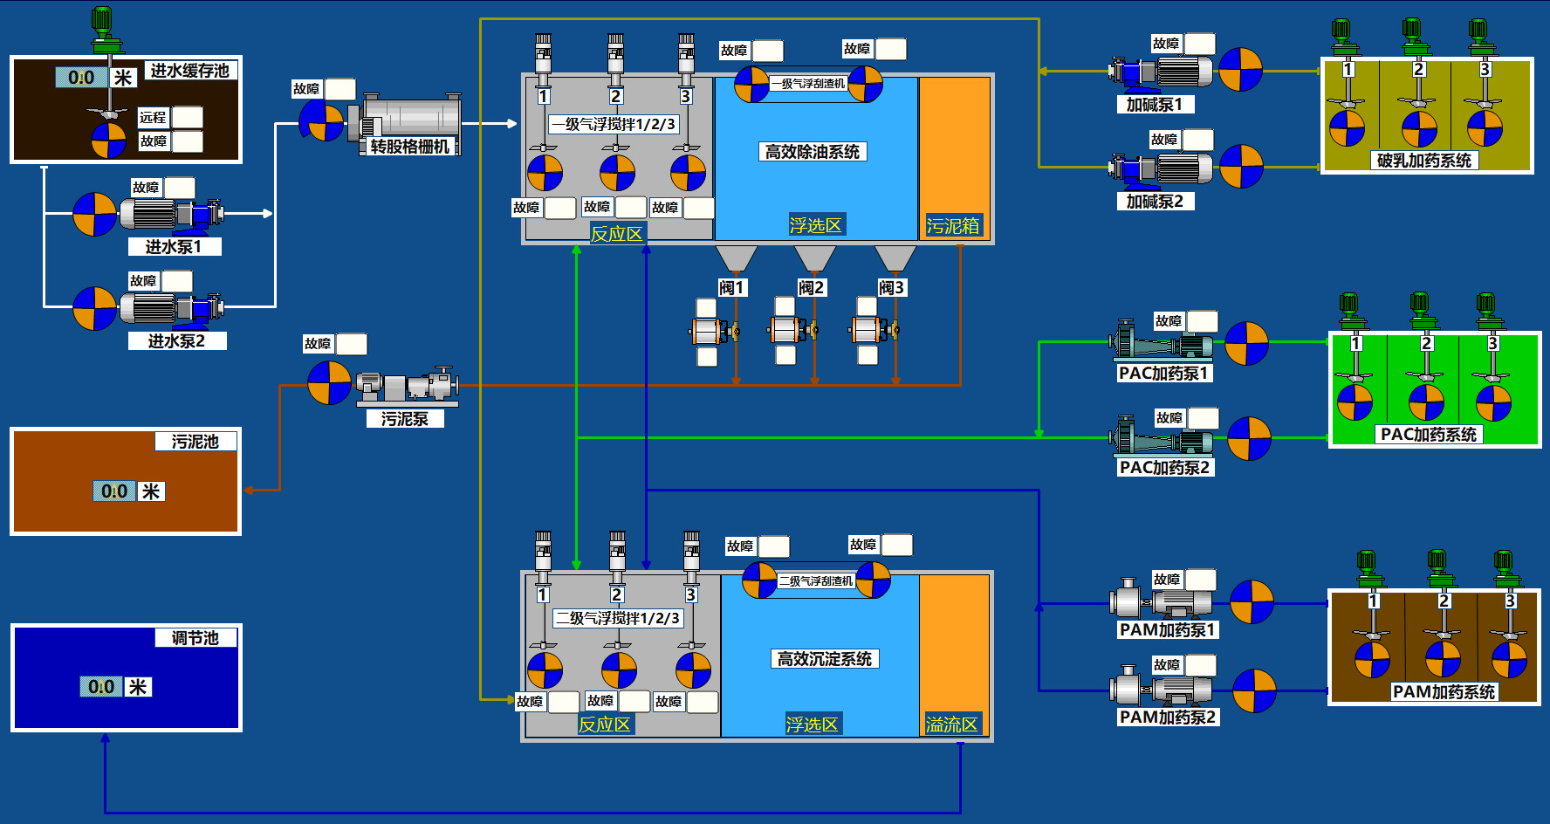
Task: Click the 高效除油系统 label
Action: tap(812, 152)
